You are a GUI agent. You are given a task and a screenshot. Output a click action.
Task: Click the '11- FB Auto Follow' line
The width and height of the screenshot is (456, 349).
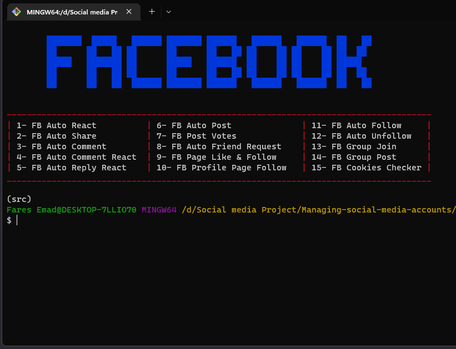click(357, 125)
